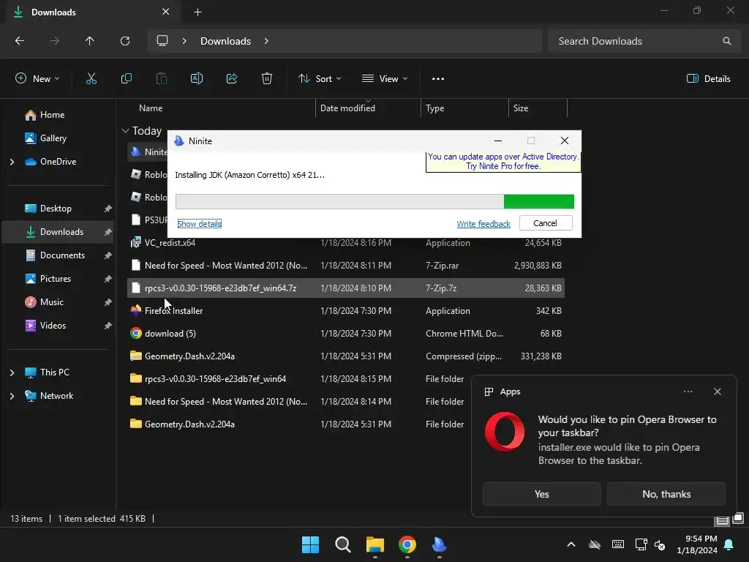
Task: Open notification bell in system tray
Action: click(x=729, y=544)
